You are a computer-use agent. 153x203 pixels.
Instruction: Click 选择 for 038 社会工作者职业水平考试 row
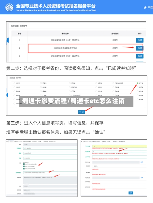click(140, 48)
